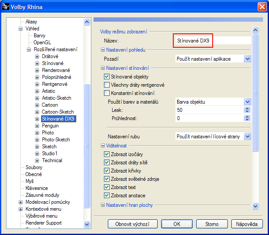
Task: Collapse the Nastavení pohledu section
Action: 103,50
